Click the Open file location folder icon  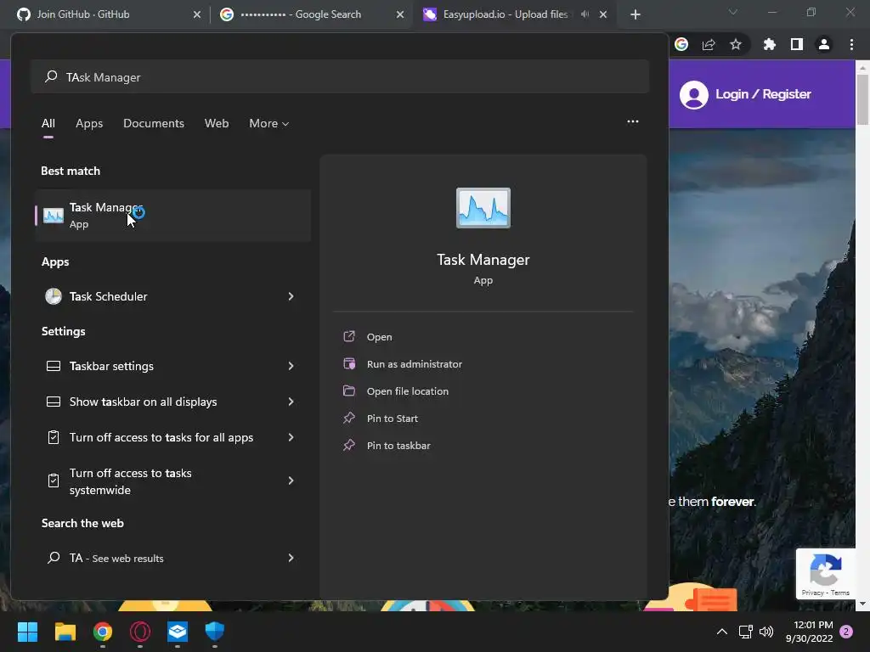coord(349,391)
